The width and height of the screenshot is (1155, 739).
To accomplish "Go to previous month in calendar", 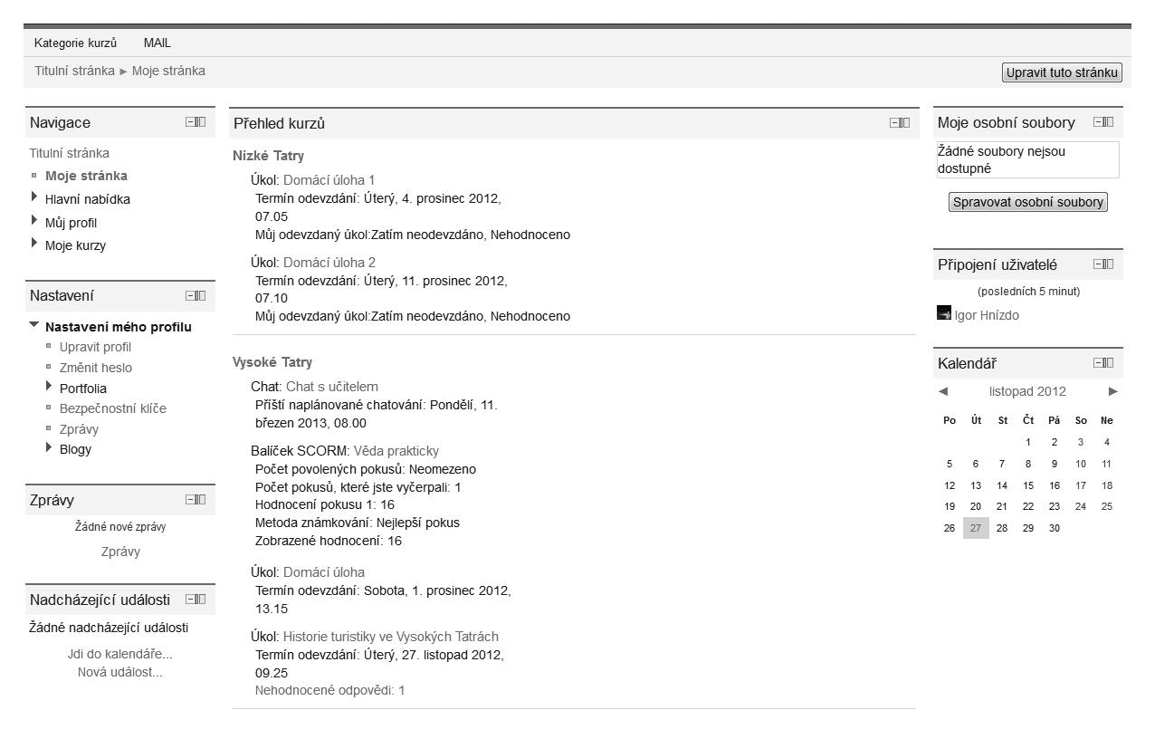I will tap(943, 391).
